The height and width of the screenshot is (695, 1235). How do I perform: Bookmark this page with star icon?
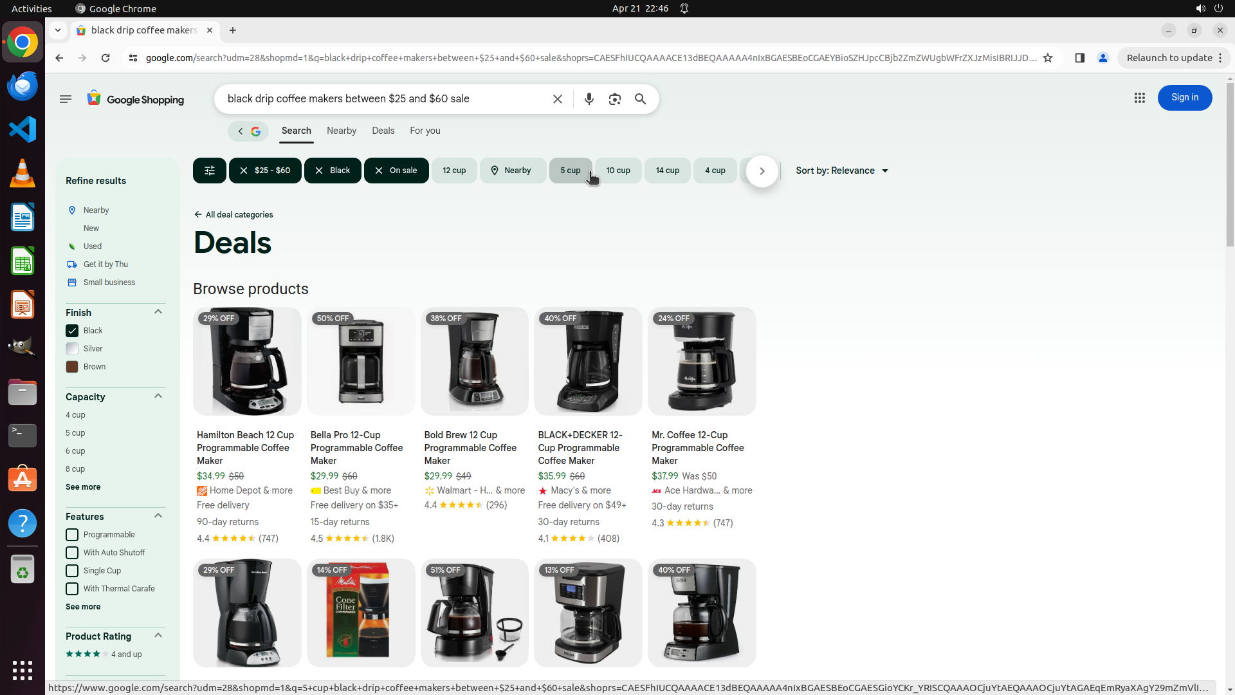[x=1048, y=58]
